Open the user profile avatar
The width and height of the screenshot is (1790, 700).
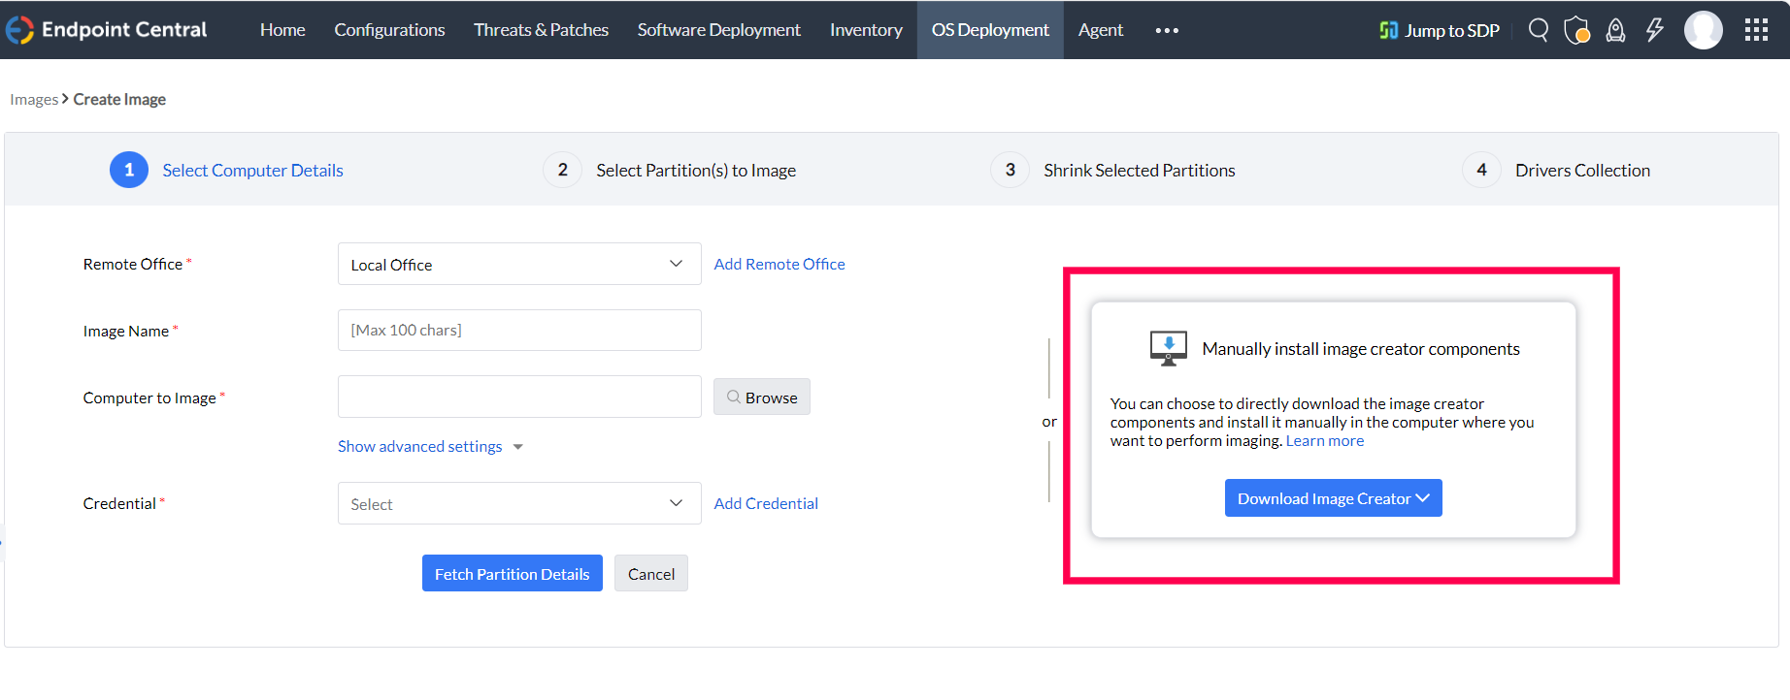coord(1703,30)
